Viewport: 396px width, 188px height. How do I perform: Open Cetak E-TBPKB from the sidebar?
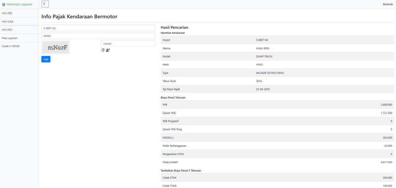(x=11, y=46)
